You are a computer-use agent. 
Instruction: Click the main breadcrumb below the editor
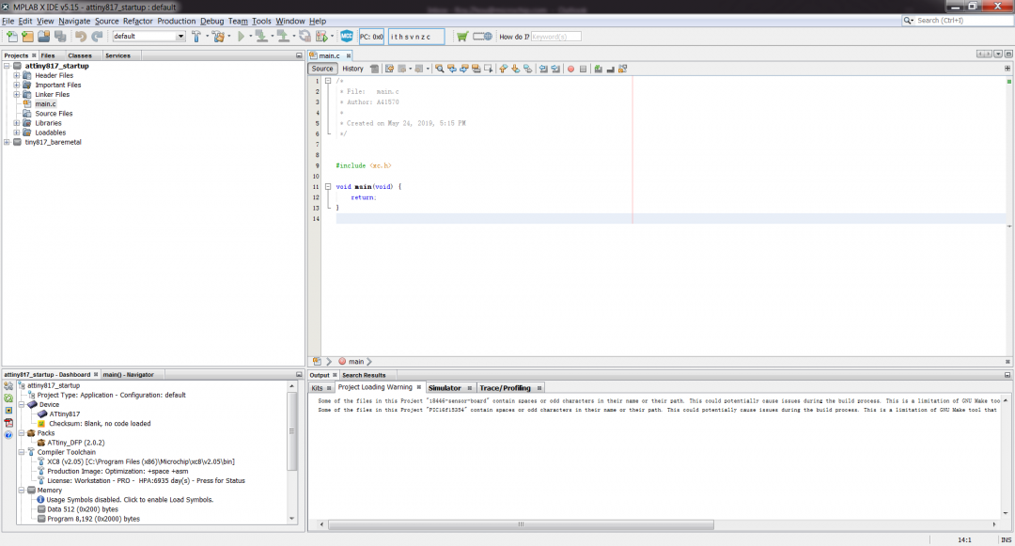pyautogui.click(x=356, y=362)
